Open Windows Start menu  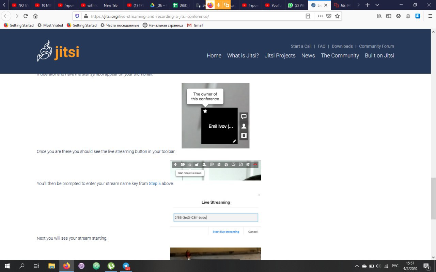7,266
